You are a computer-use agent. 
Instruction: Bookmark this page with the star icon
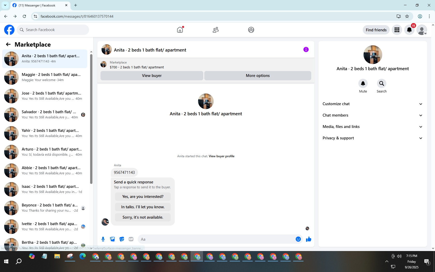coord(407,16)
